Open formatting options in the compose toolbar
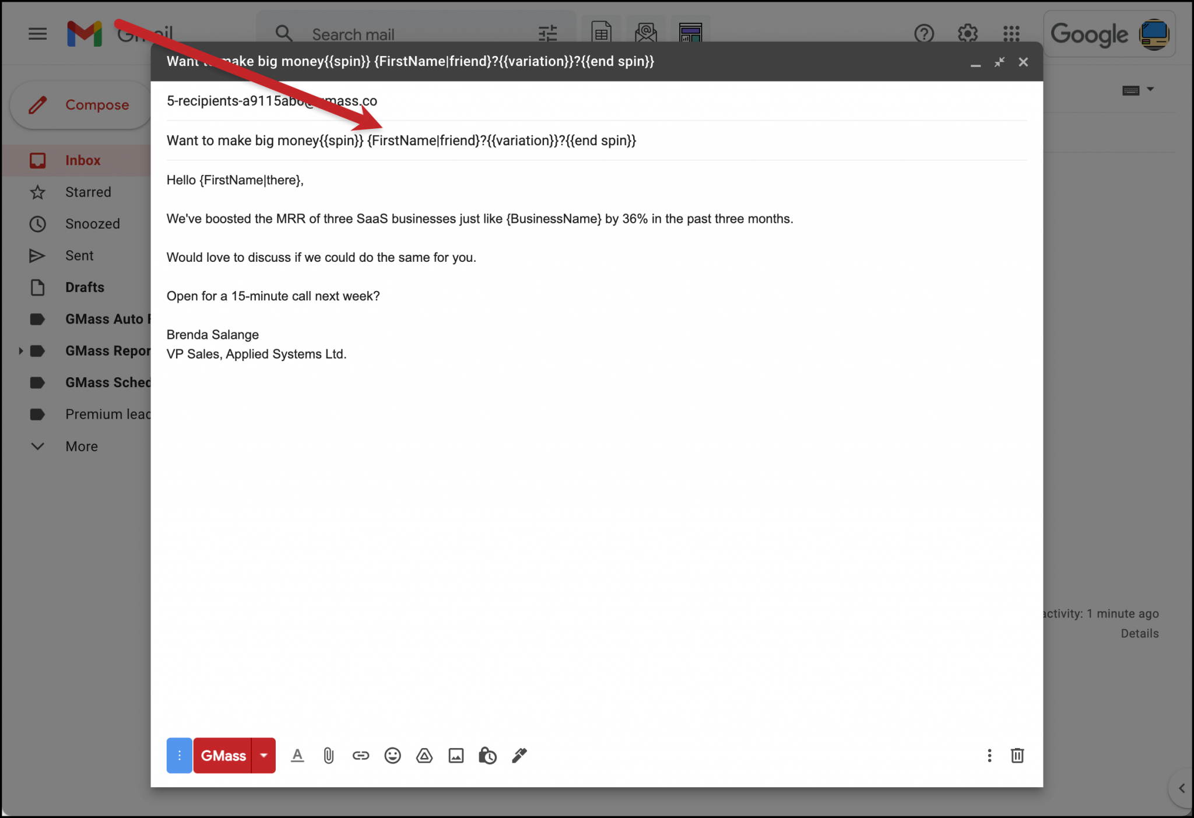Screen dimensions: 1194x818 [297, 755]
